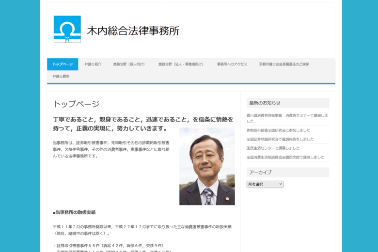The image size is (378, 252).
Task: Open 全国証券問題研究会で基調報告 news link
Action: [280, 139]
